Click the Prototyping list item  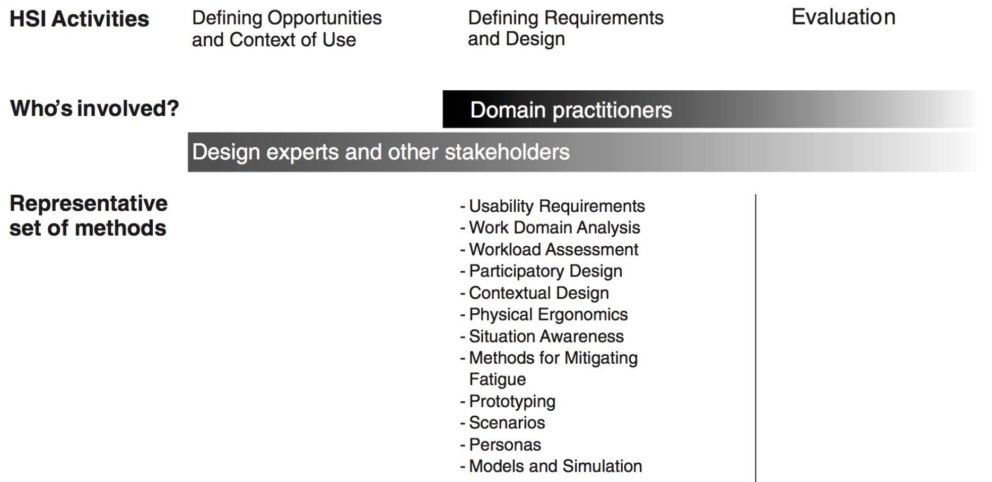(508, 401)
